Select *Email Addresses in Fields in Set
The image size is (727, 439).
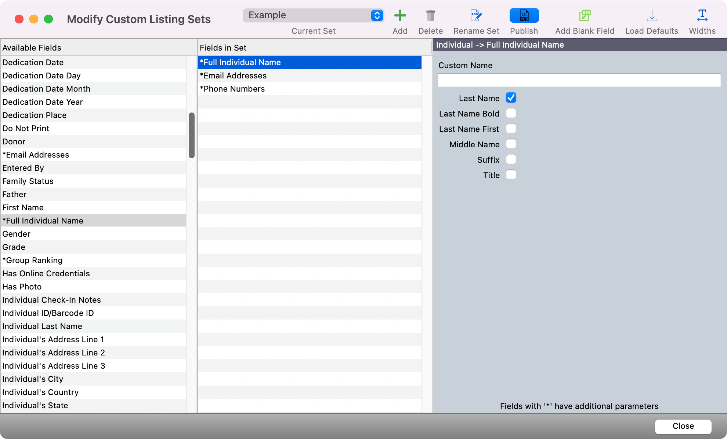pyautogui.click(x=233, y=75)
